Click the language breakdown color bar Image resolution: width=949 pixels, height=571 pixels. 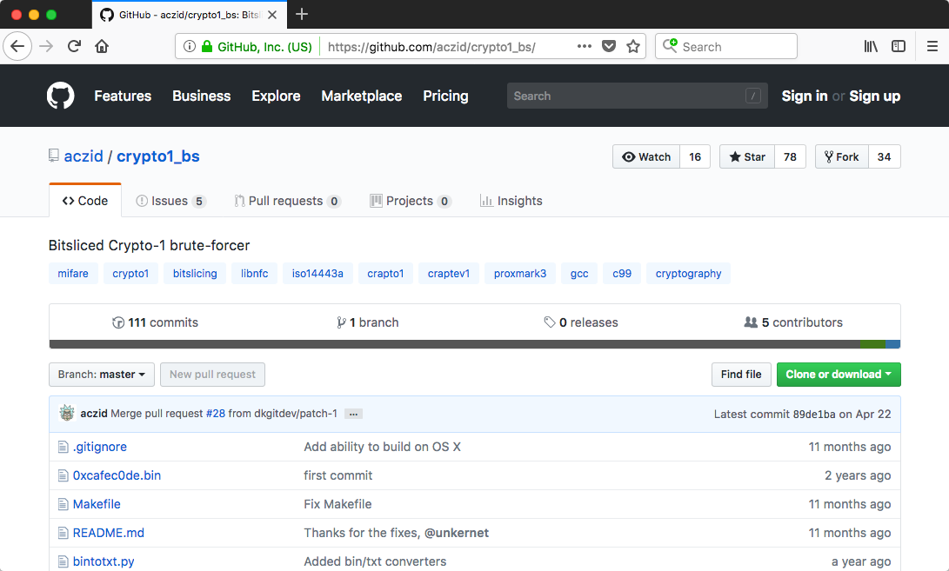click(x=474, y=344)
